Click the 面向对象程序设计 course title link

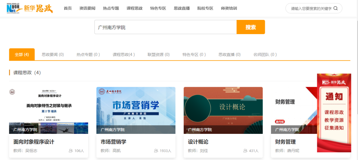(x=34, y=142)
